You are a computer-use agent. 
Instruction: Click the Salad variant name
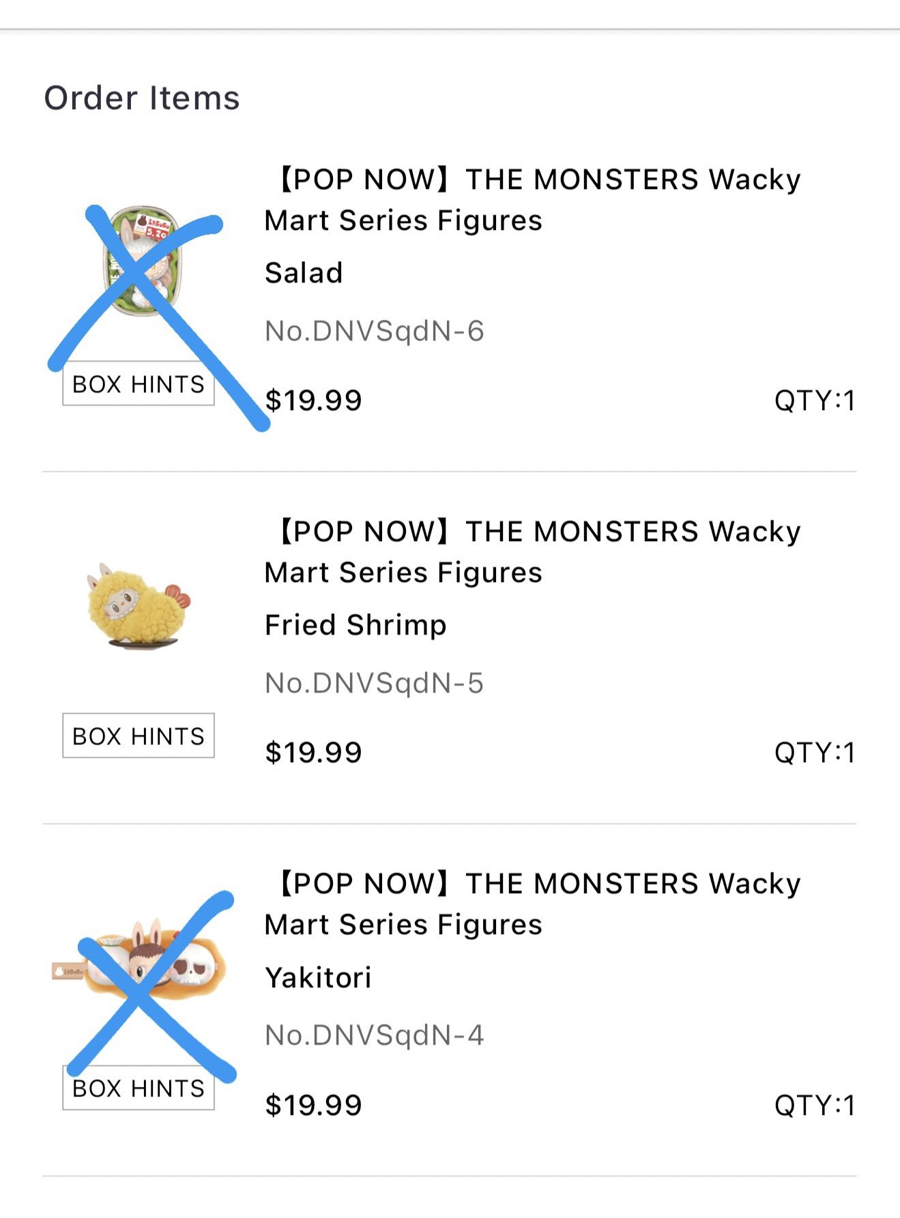pos(304,273)
